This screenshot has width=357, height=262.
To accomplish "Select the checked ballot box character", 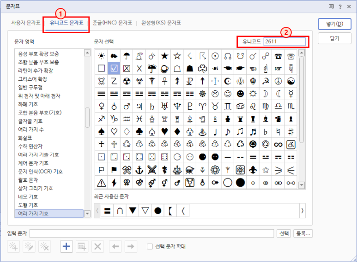I will (x=114, y=68).
